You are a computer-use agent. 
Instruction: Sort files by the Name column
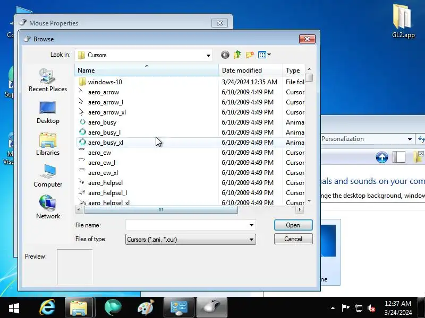147,70
